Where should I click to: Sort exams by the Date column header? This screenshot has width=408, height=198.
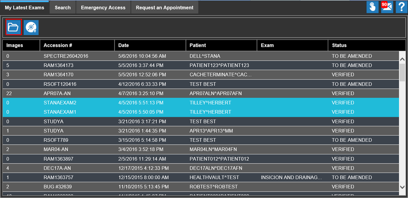pyautogui.click(x=124, y=46)
